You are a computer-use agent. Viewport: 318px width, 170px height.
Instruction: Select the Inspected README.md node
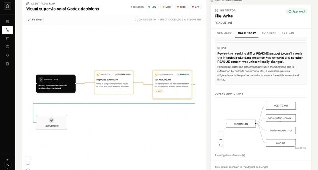coord(114,82)
